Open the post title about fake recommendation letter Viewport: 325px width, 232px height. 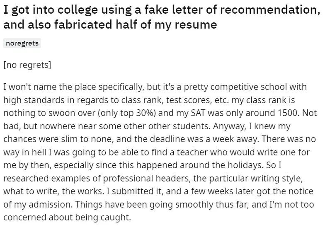pos(162,17)
